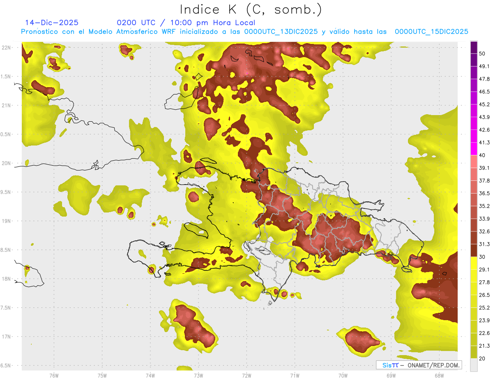This screenshot has width=493, height=381.
Task: Click the '42.6' color scale value
Action: pos(484,130)
